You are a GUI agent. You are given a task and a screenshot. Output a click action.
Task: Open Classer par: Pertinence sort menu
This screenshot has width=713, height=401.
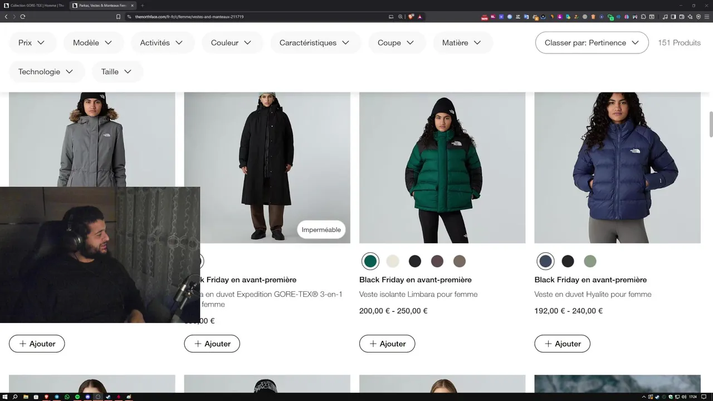point(592,43)
